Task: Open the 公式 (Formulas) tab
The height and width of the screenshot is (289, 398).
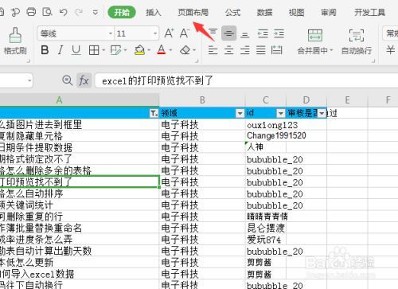Action: point(232,12)
